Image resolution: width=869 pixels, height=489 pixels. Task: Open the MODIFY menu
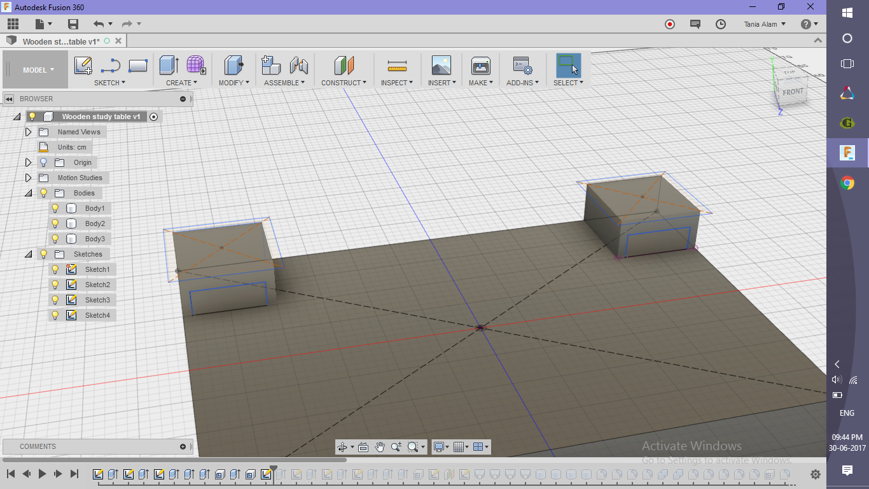tap(233, 83)
